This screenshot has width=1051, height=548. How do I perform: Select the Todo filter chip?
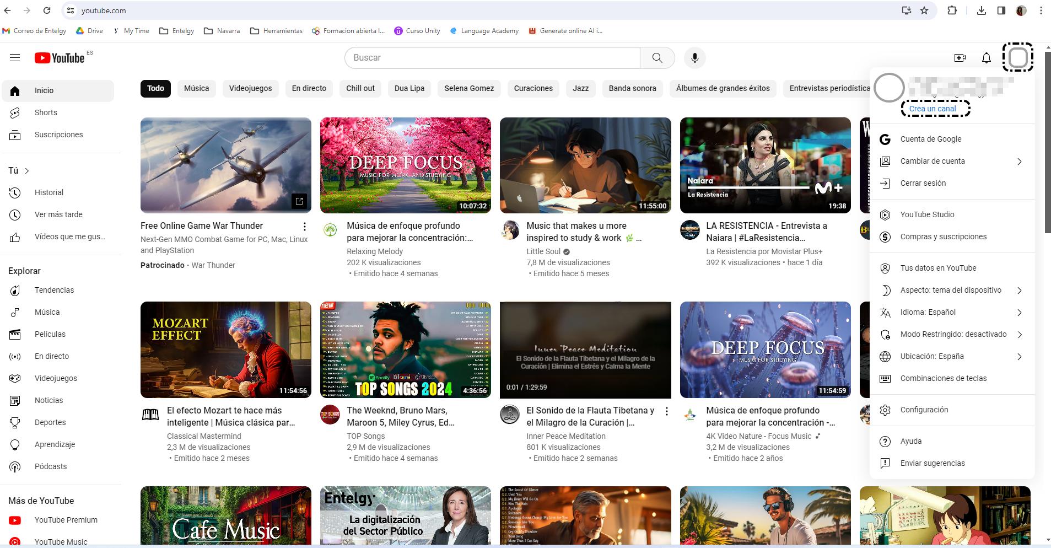tap(155, 88)
